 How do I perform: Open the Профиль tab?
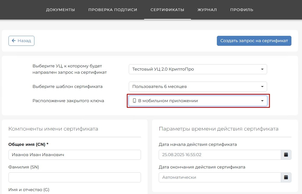pyautogui.click(x=242, y=10)
